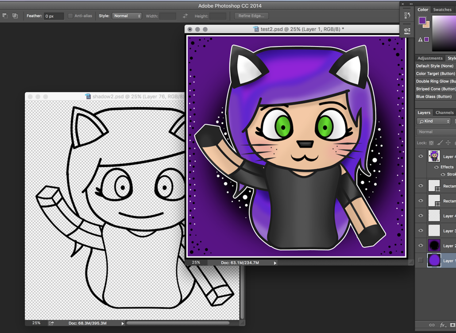This screenshot has height=333, width=456.
Task: Apply the Blue Glass (Button) style
Action: (x=434, y=97)
